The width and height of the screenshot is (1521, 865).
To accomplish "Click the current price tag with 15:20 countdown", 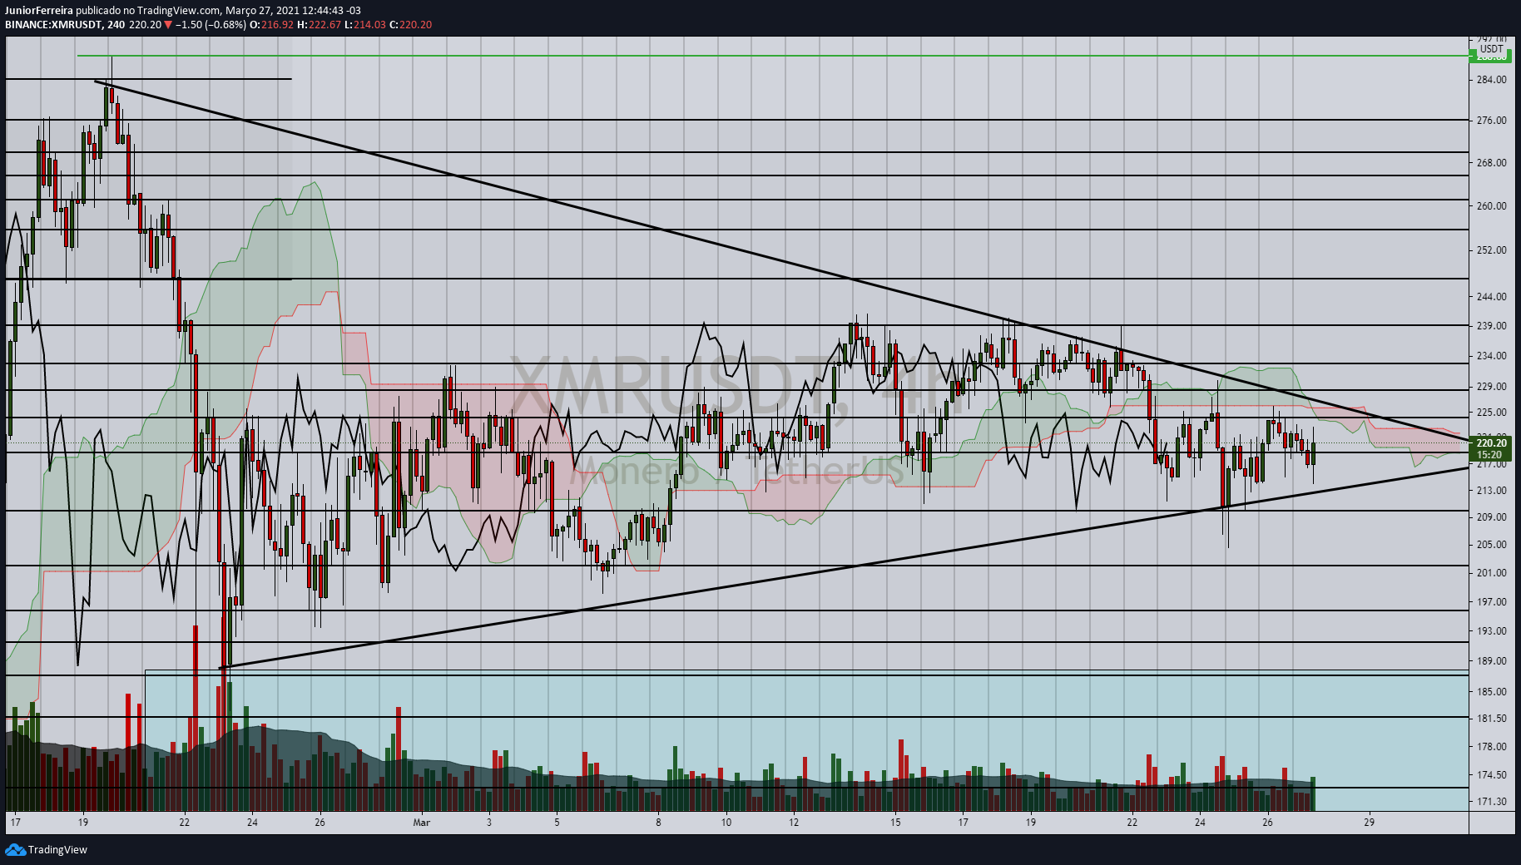I will [1490, 449].
